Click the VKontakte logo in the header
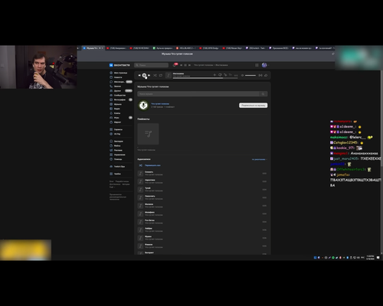This screenshot has width=383, height=306. [x=119, y=65]
